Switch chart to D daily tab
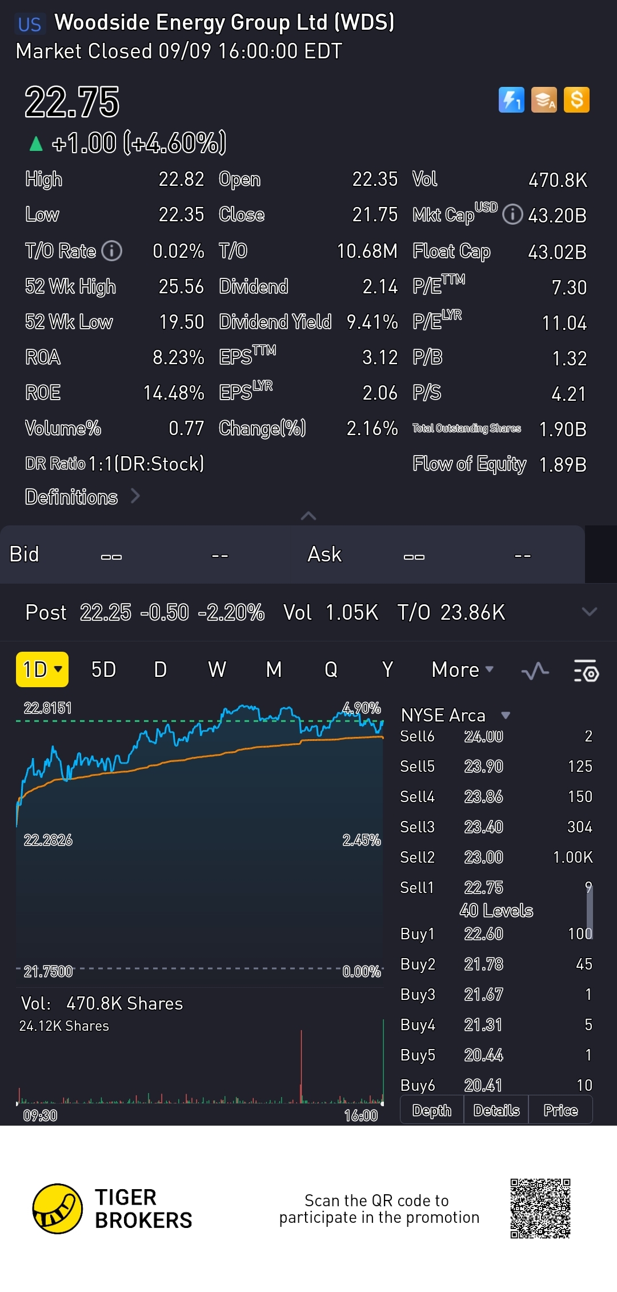This screenshot has height=1292, width=617. click(161, 669)
